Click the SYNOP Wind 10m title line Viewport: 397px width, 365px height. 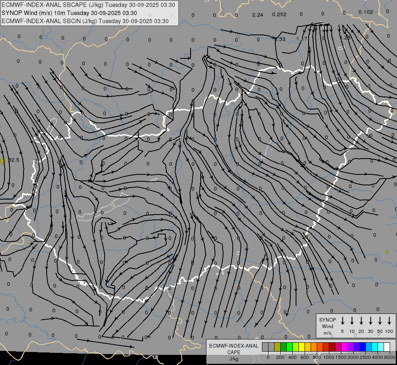click(x=69, y=13)
